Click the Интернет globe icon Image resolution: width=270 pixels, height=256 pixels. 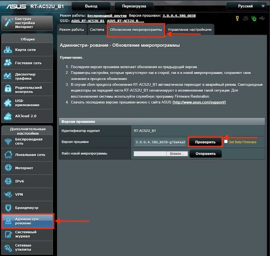point(8,168)
